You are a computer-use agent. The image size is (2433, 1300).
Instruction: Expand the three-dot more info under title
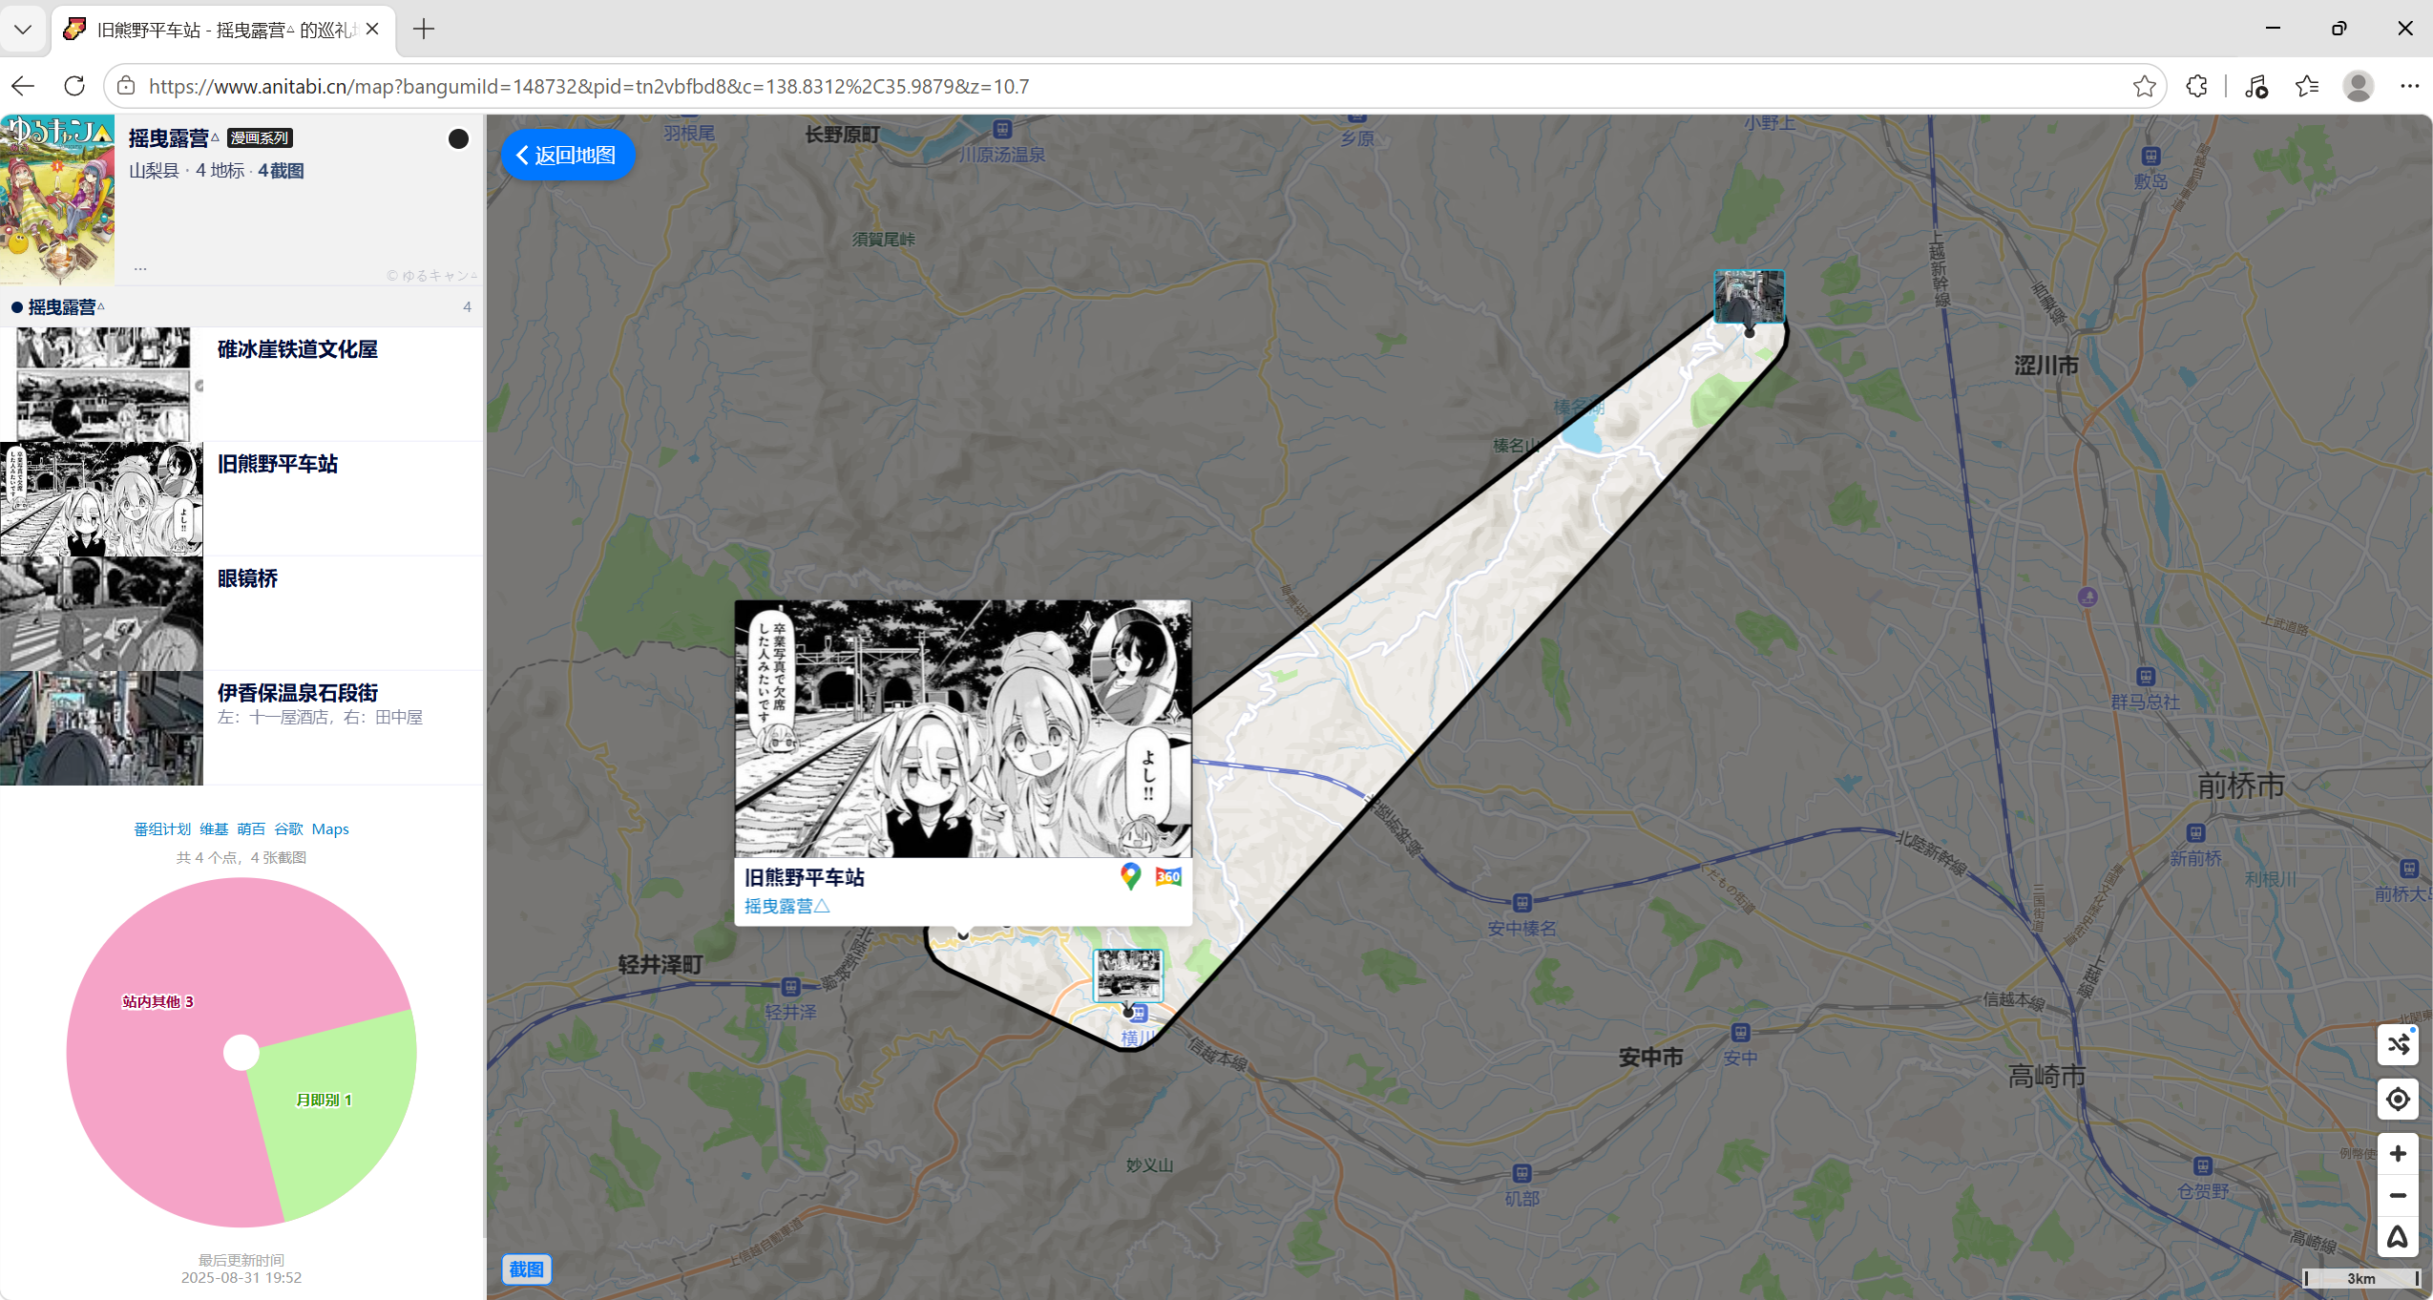pyautogui.click(x=140, y=269)
